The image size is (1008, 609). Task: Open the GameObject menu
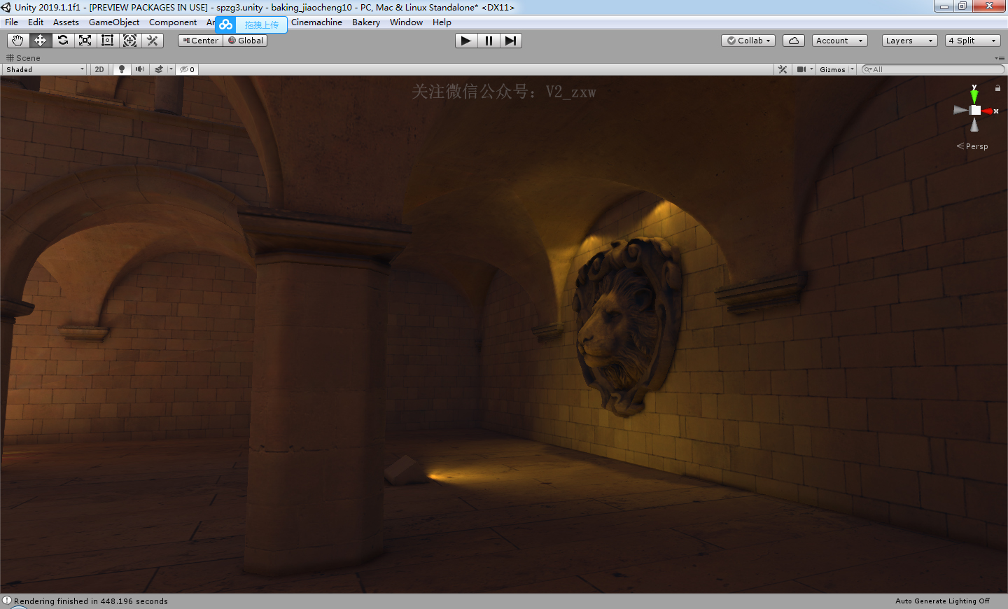pyautogui.click(x=114, y=22)
